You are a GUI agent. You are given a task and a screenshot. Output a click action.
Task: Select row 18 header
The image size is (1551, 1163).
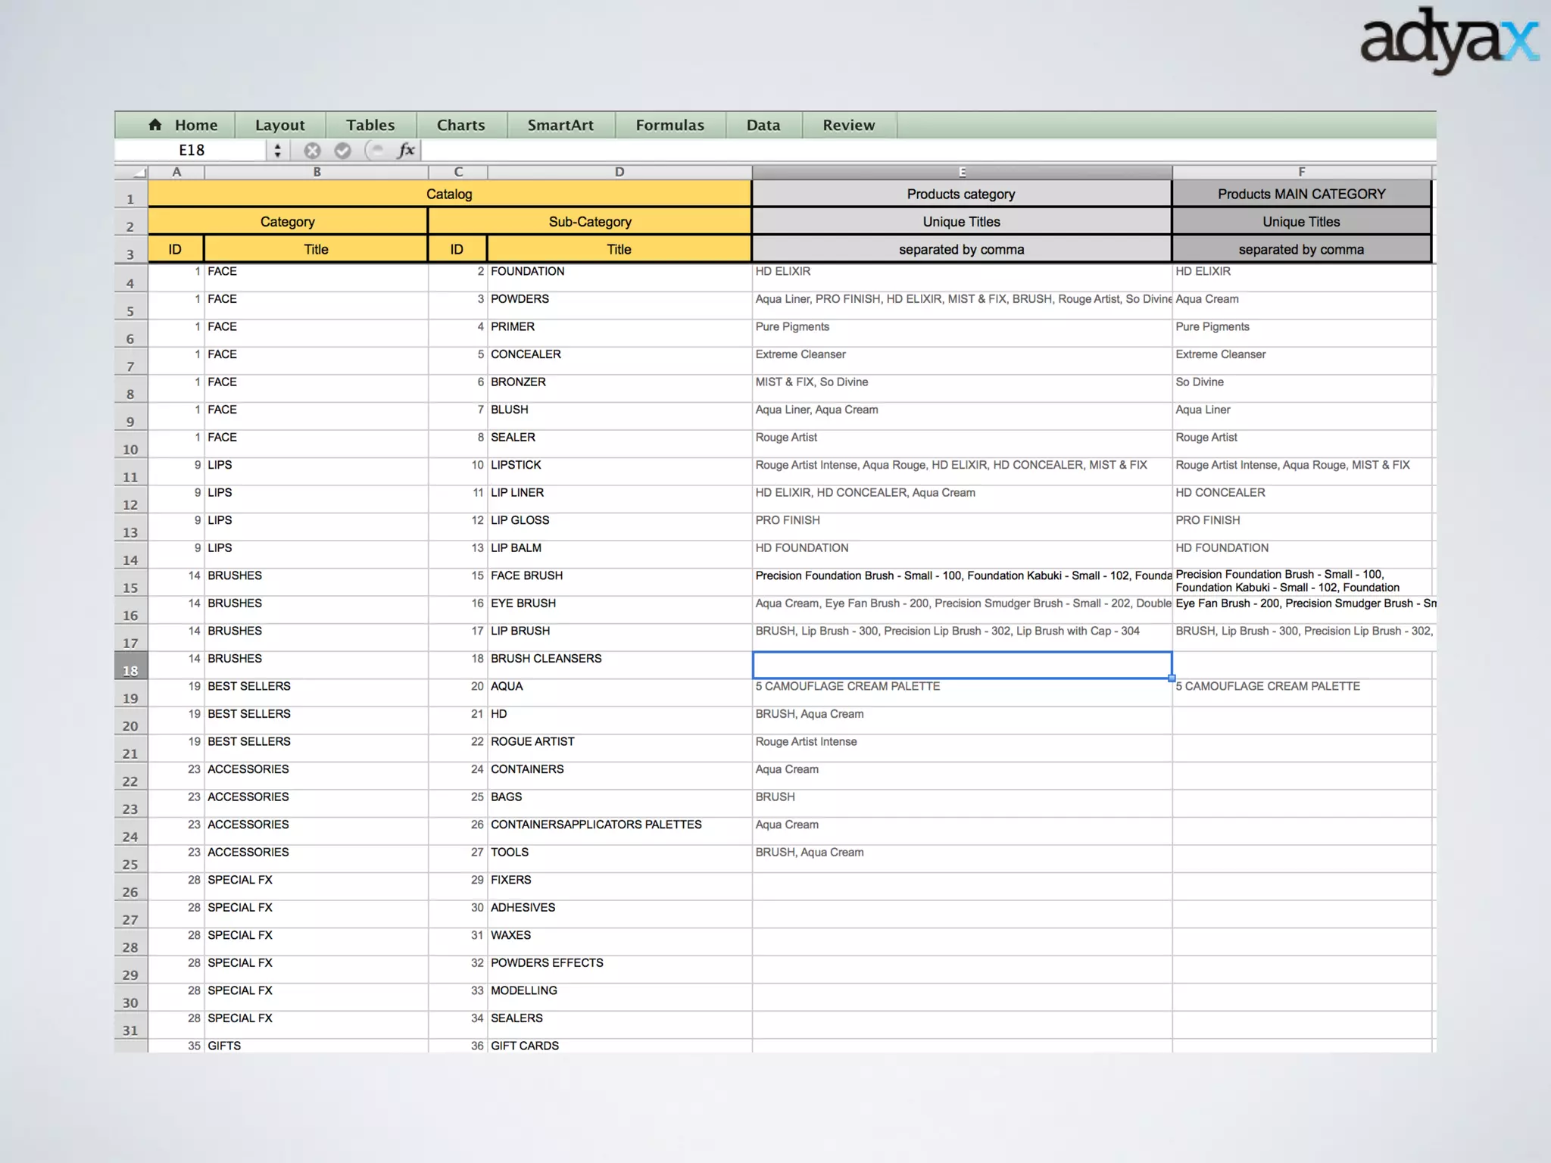tap(130, 666)
